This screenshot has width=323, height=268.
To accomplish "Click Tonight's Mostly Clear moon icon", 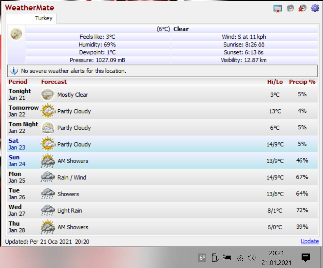I will (x=48, y=95).
